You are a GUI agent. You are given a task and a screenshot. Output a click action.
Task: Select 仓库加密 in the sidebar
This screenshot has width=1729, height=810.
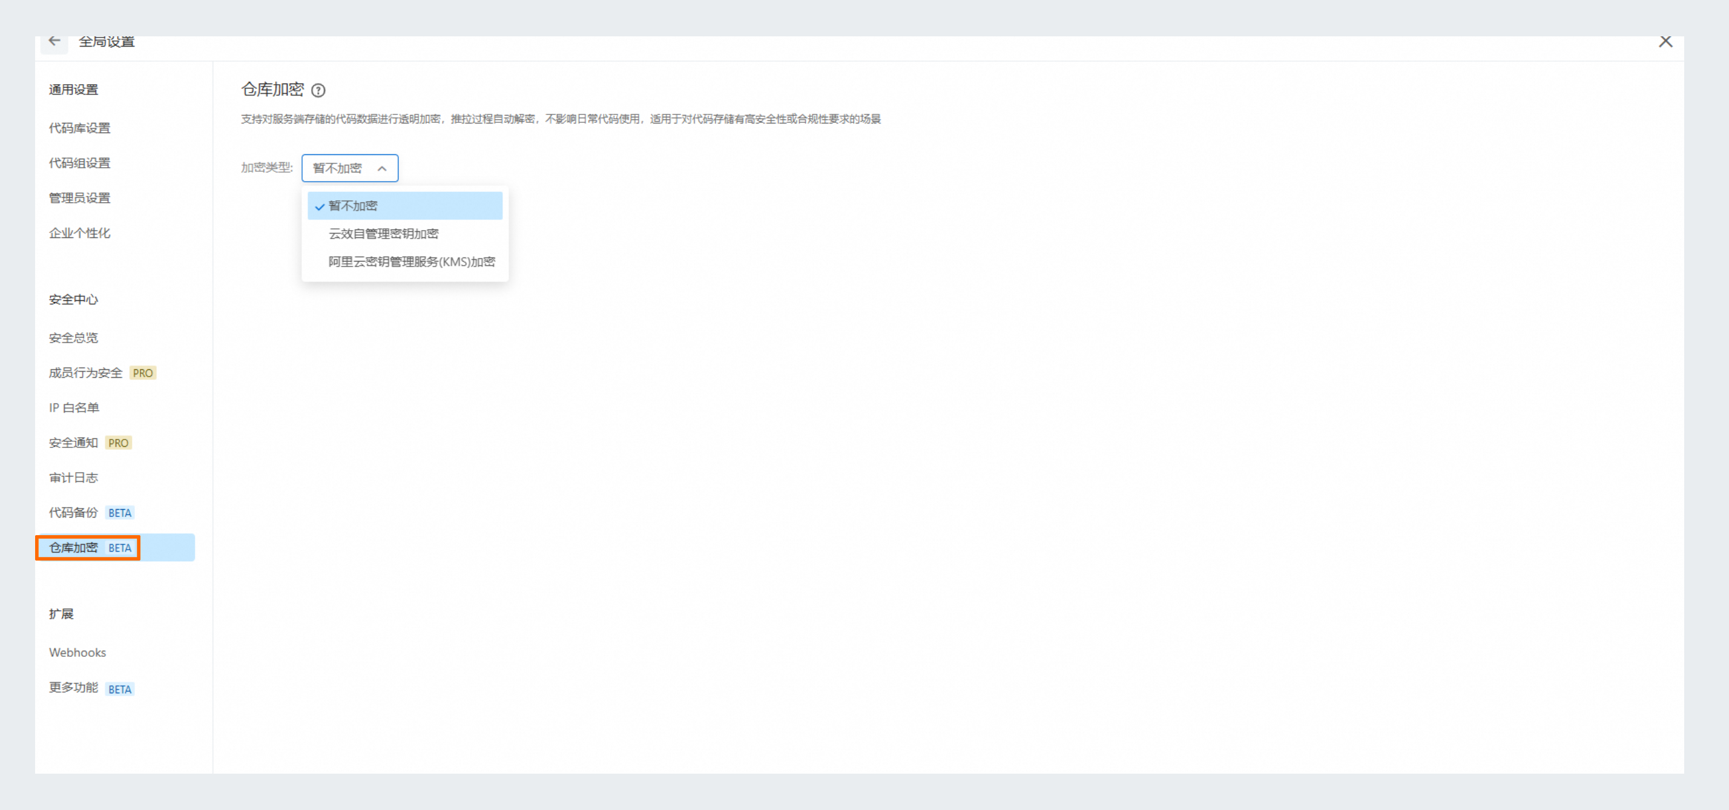[x=116, y=548]
